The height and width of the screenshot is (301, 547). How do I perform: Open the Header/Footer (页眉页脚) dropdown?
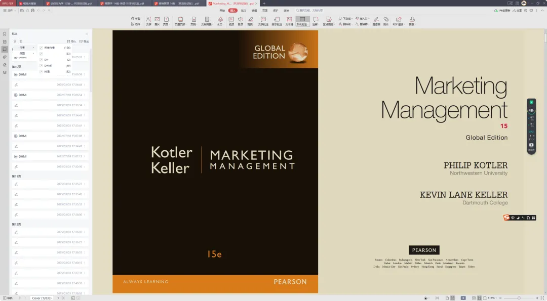(x=180, y=21)
